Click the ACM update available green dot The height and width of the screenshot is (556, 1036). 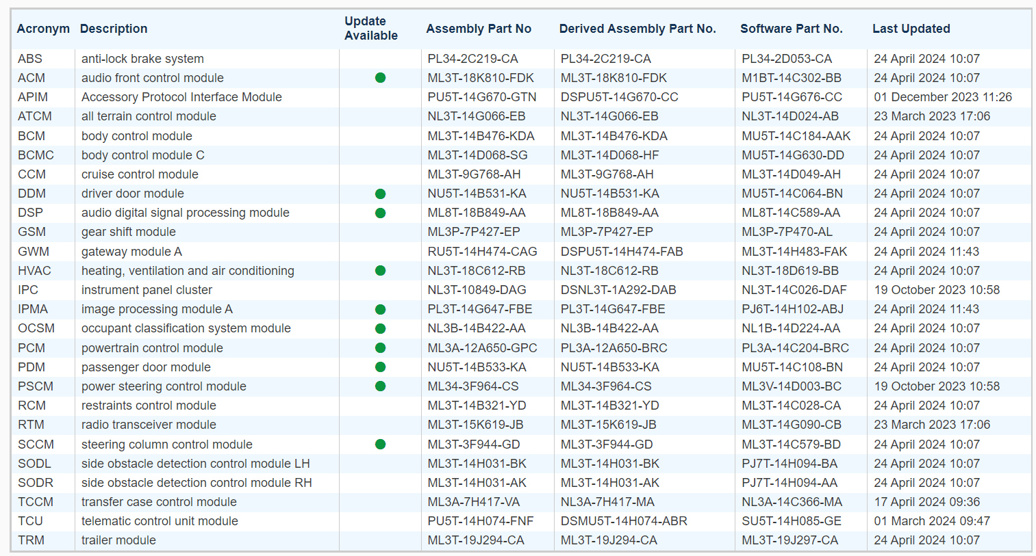(x=380, y=78)
